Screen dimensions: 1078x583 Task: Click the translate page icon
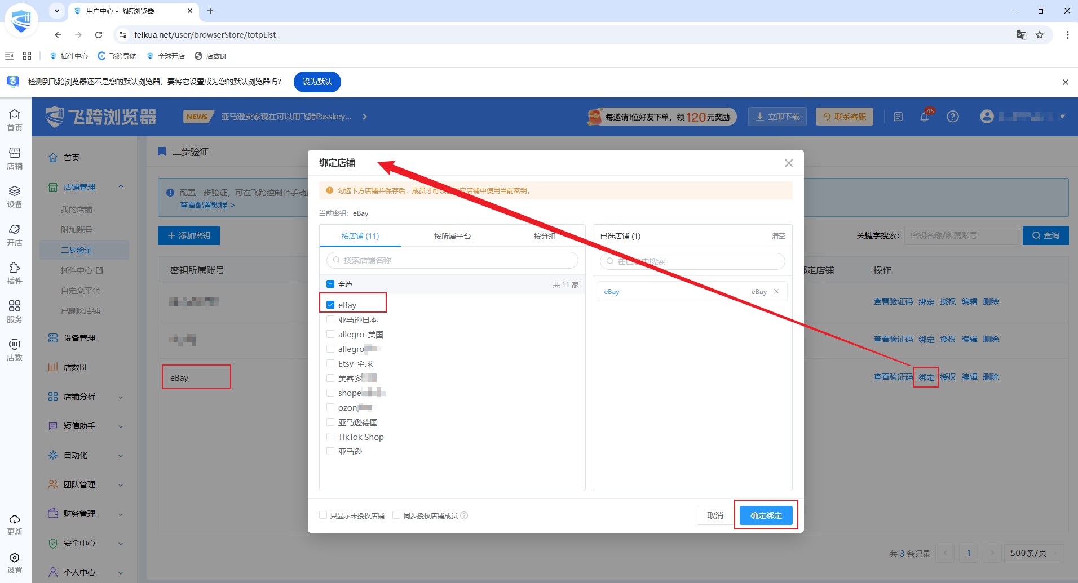click(x=1022, y=35)
